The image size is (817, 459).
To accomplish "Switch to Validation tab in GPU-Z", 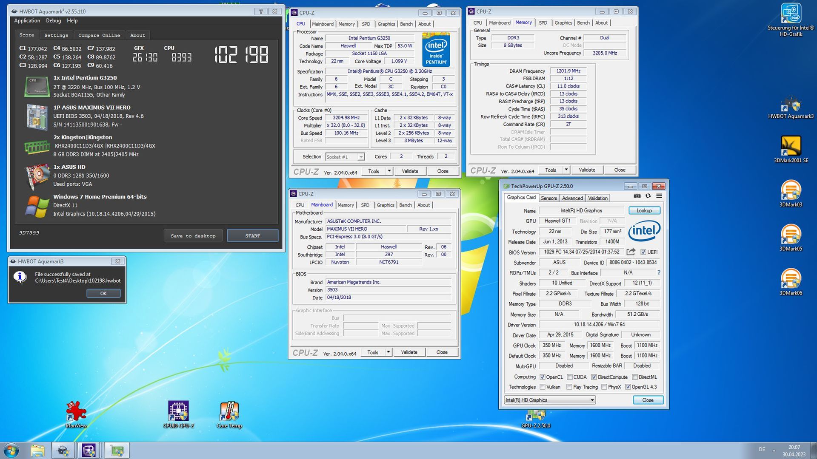I will 598,198.
